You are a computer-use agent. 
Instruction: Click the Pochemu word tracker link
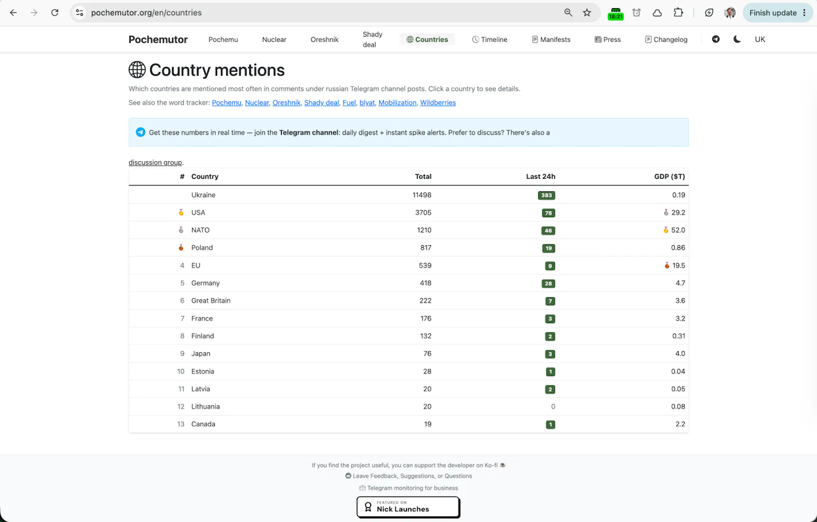tap(227, 102)
